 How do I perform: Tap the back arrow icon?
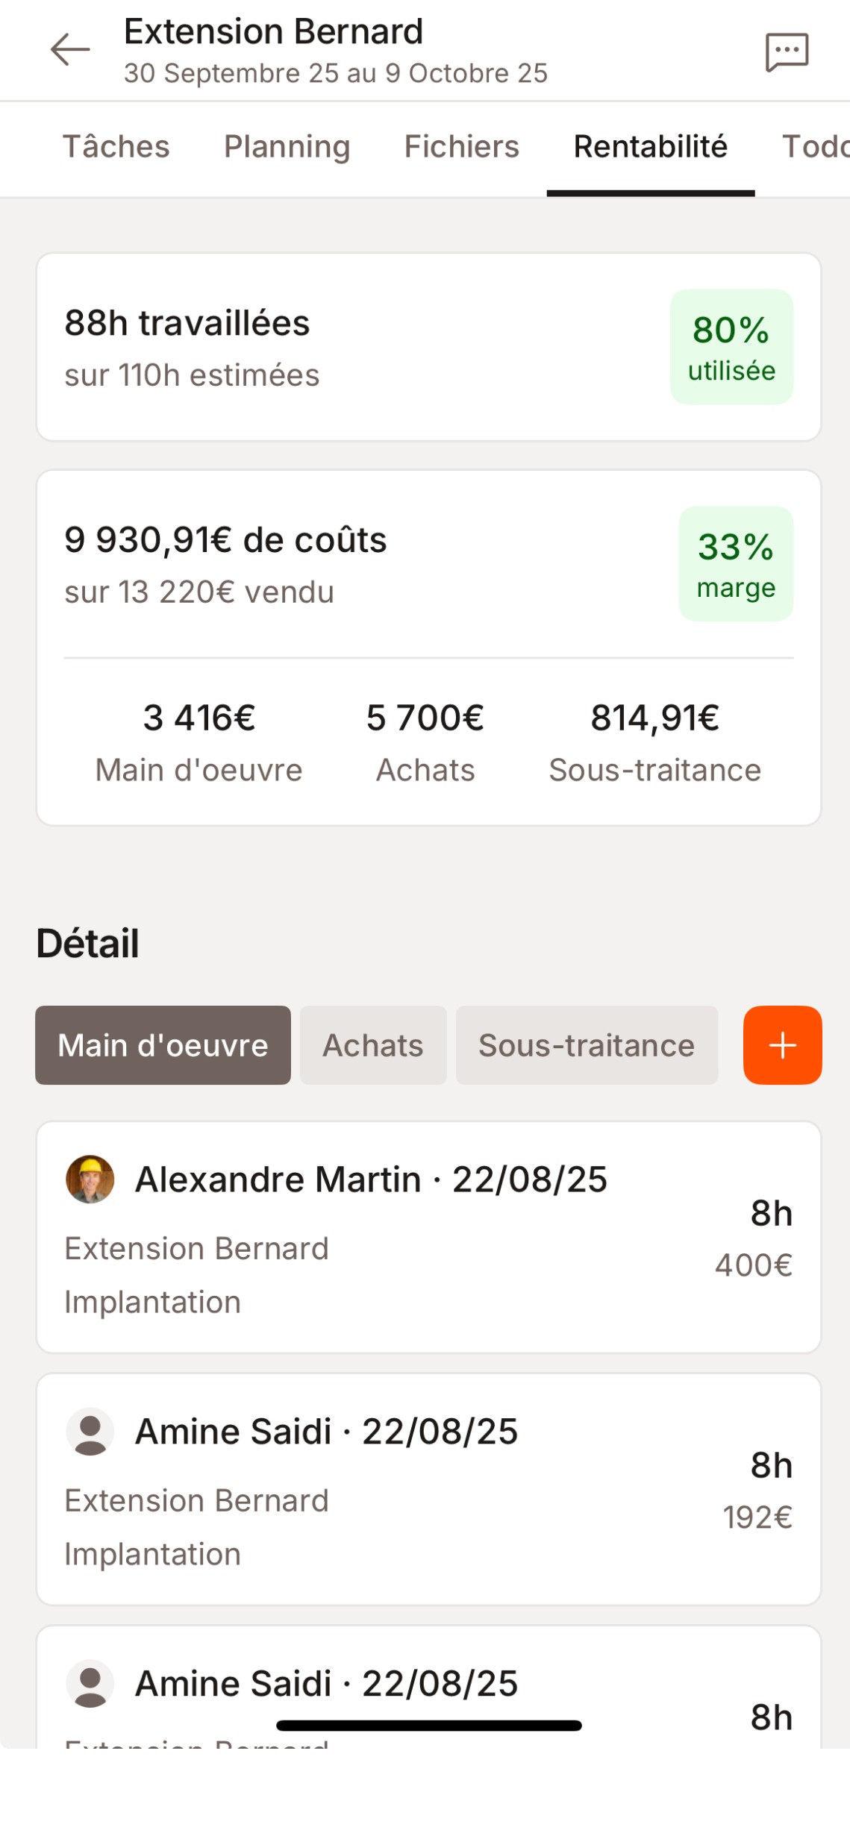(x=70, y=50)
